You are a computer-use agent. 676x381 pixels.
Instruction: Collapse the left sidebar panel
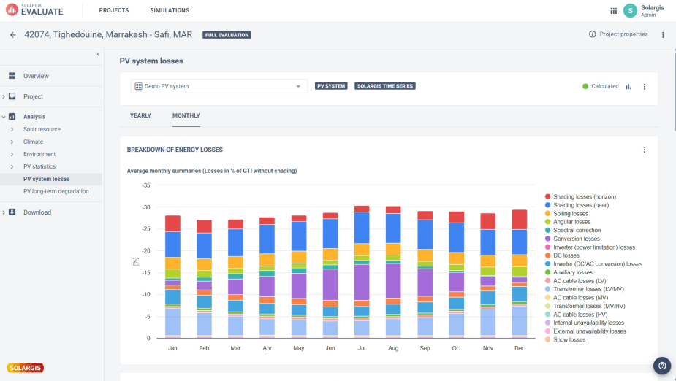98,54
